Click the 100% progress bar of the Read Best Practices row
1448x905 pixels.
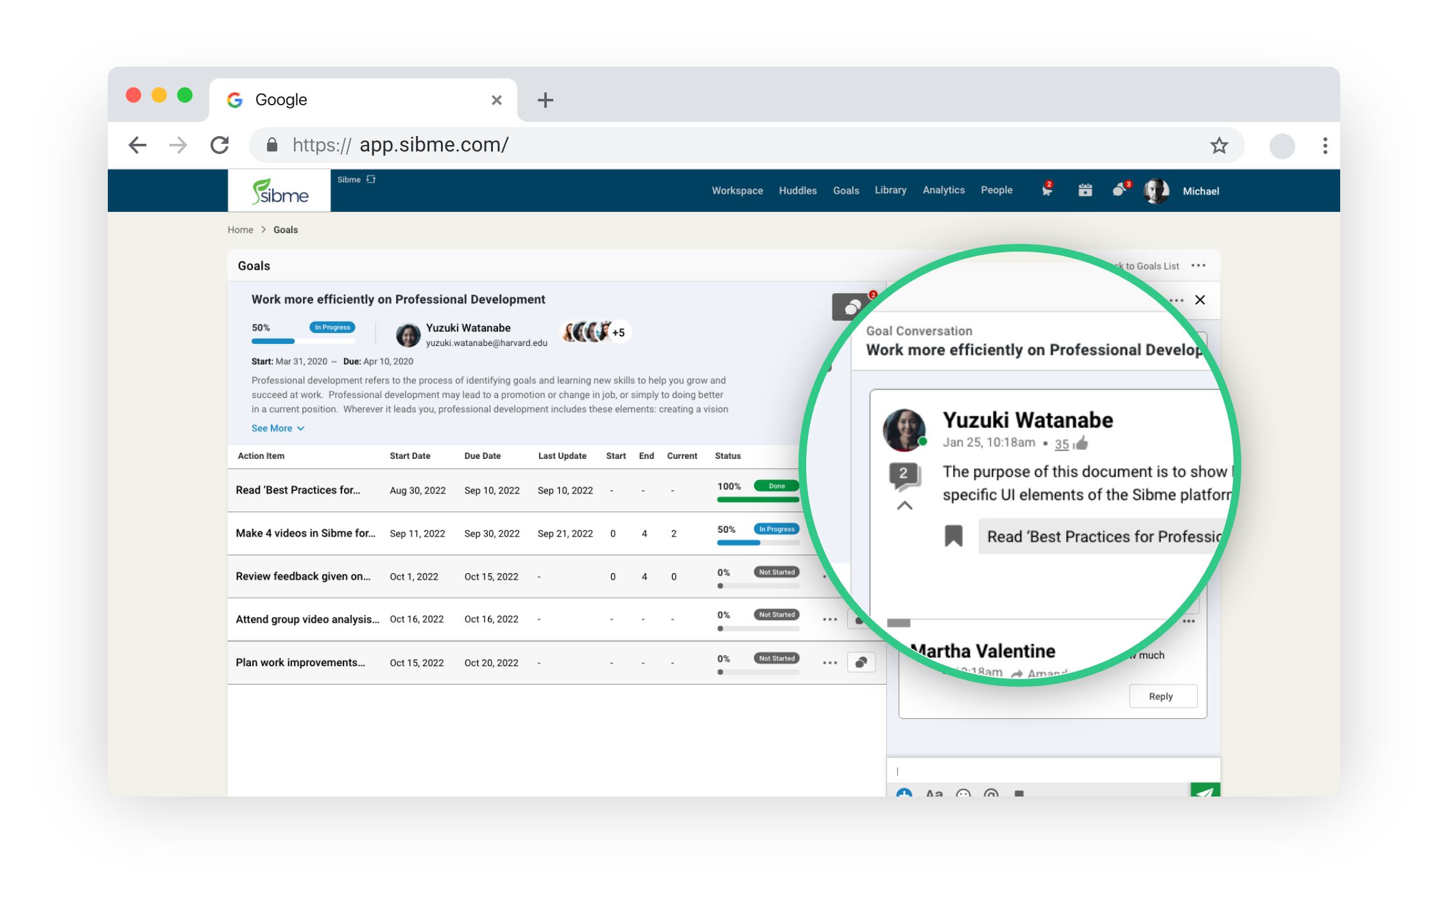[758, 499]
